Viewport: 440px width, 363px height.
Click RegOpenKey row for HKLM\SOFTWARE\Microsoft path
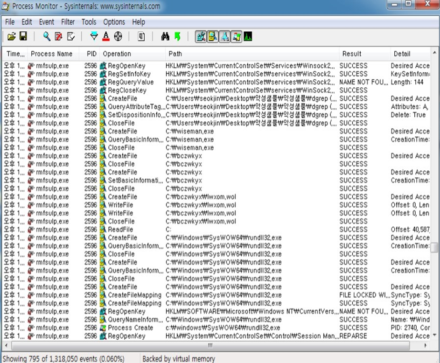(216, 311)
